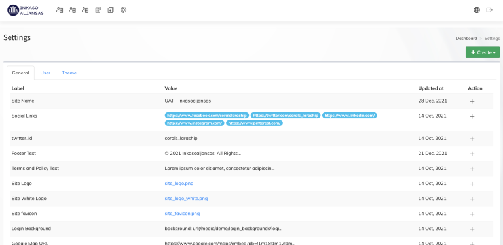Select the twitter_id label cell
This screenshot has width=503, height=245.
(x=22, y=138)
